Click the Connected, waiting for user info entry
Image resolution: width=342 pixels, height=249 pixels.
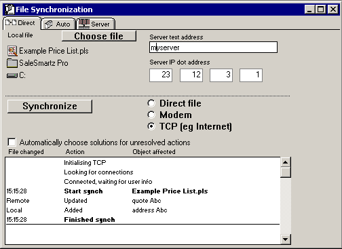(x=108, y=182)
